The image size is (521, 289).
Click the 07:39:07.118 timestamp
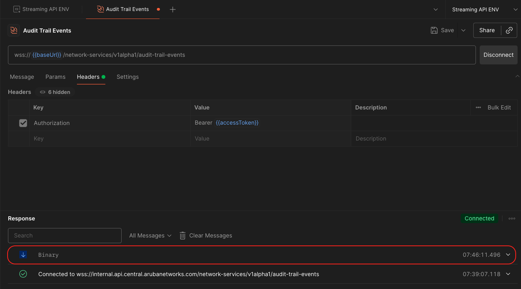(x=482, y=274)
